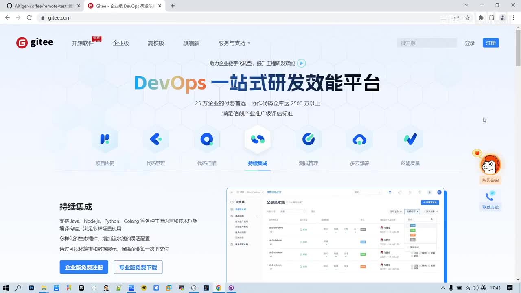521x293 pixels.
Task: Focus the 搜开源 search box
Action: (427, 43)
